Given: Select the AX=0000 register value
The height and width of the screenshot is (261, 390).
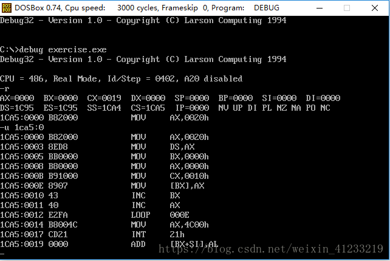Looking at the screenshot, I should point(17,98).
